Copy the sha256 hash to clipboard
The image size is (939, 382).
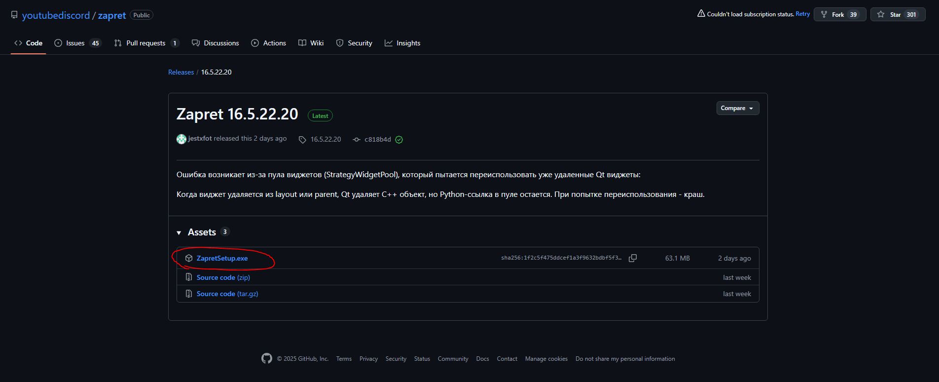pos(633,258)
